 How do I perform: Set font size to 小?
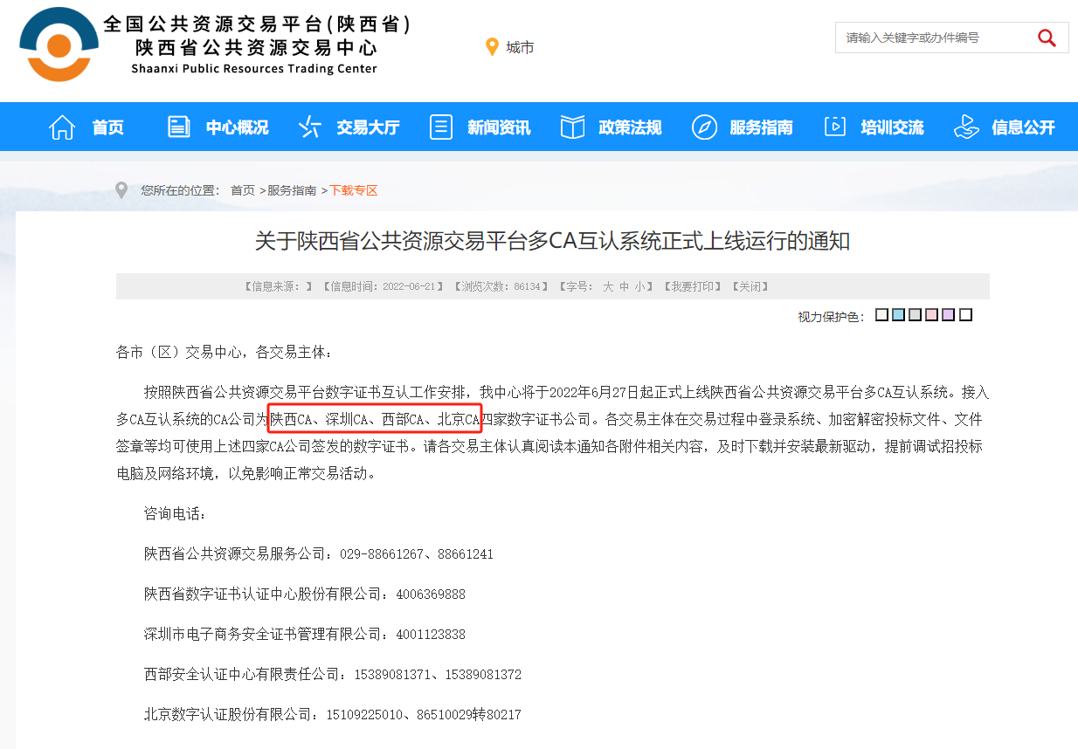639,286
